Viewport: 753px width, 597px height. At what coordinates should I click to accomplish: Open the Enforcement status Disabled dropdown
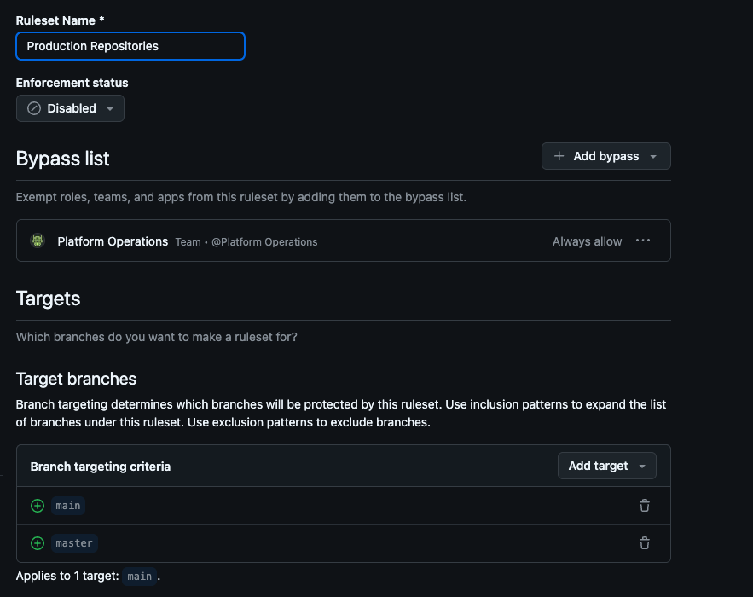coord(71,108)
